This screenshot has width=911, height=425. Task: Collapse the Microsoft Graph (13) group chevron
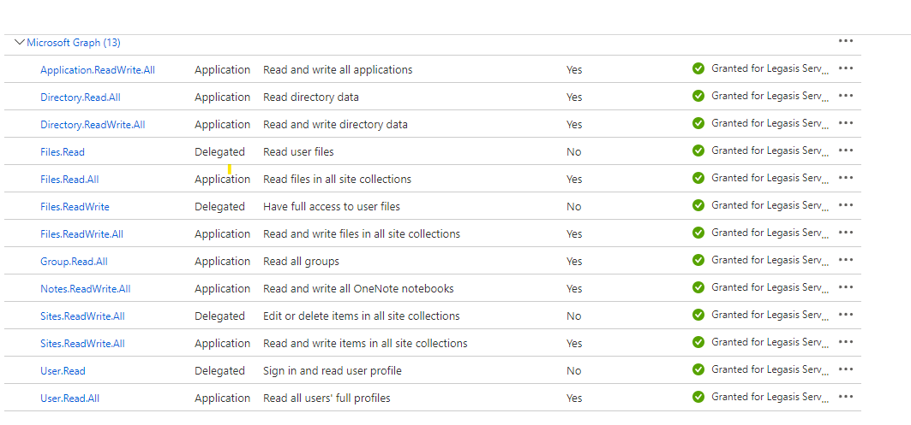coord(20,42)
